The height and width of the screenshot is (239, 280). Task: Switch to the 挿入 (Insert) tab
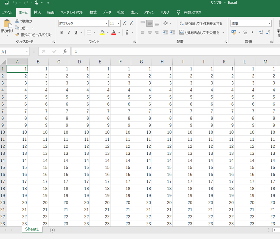(x=37, y=12)
